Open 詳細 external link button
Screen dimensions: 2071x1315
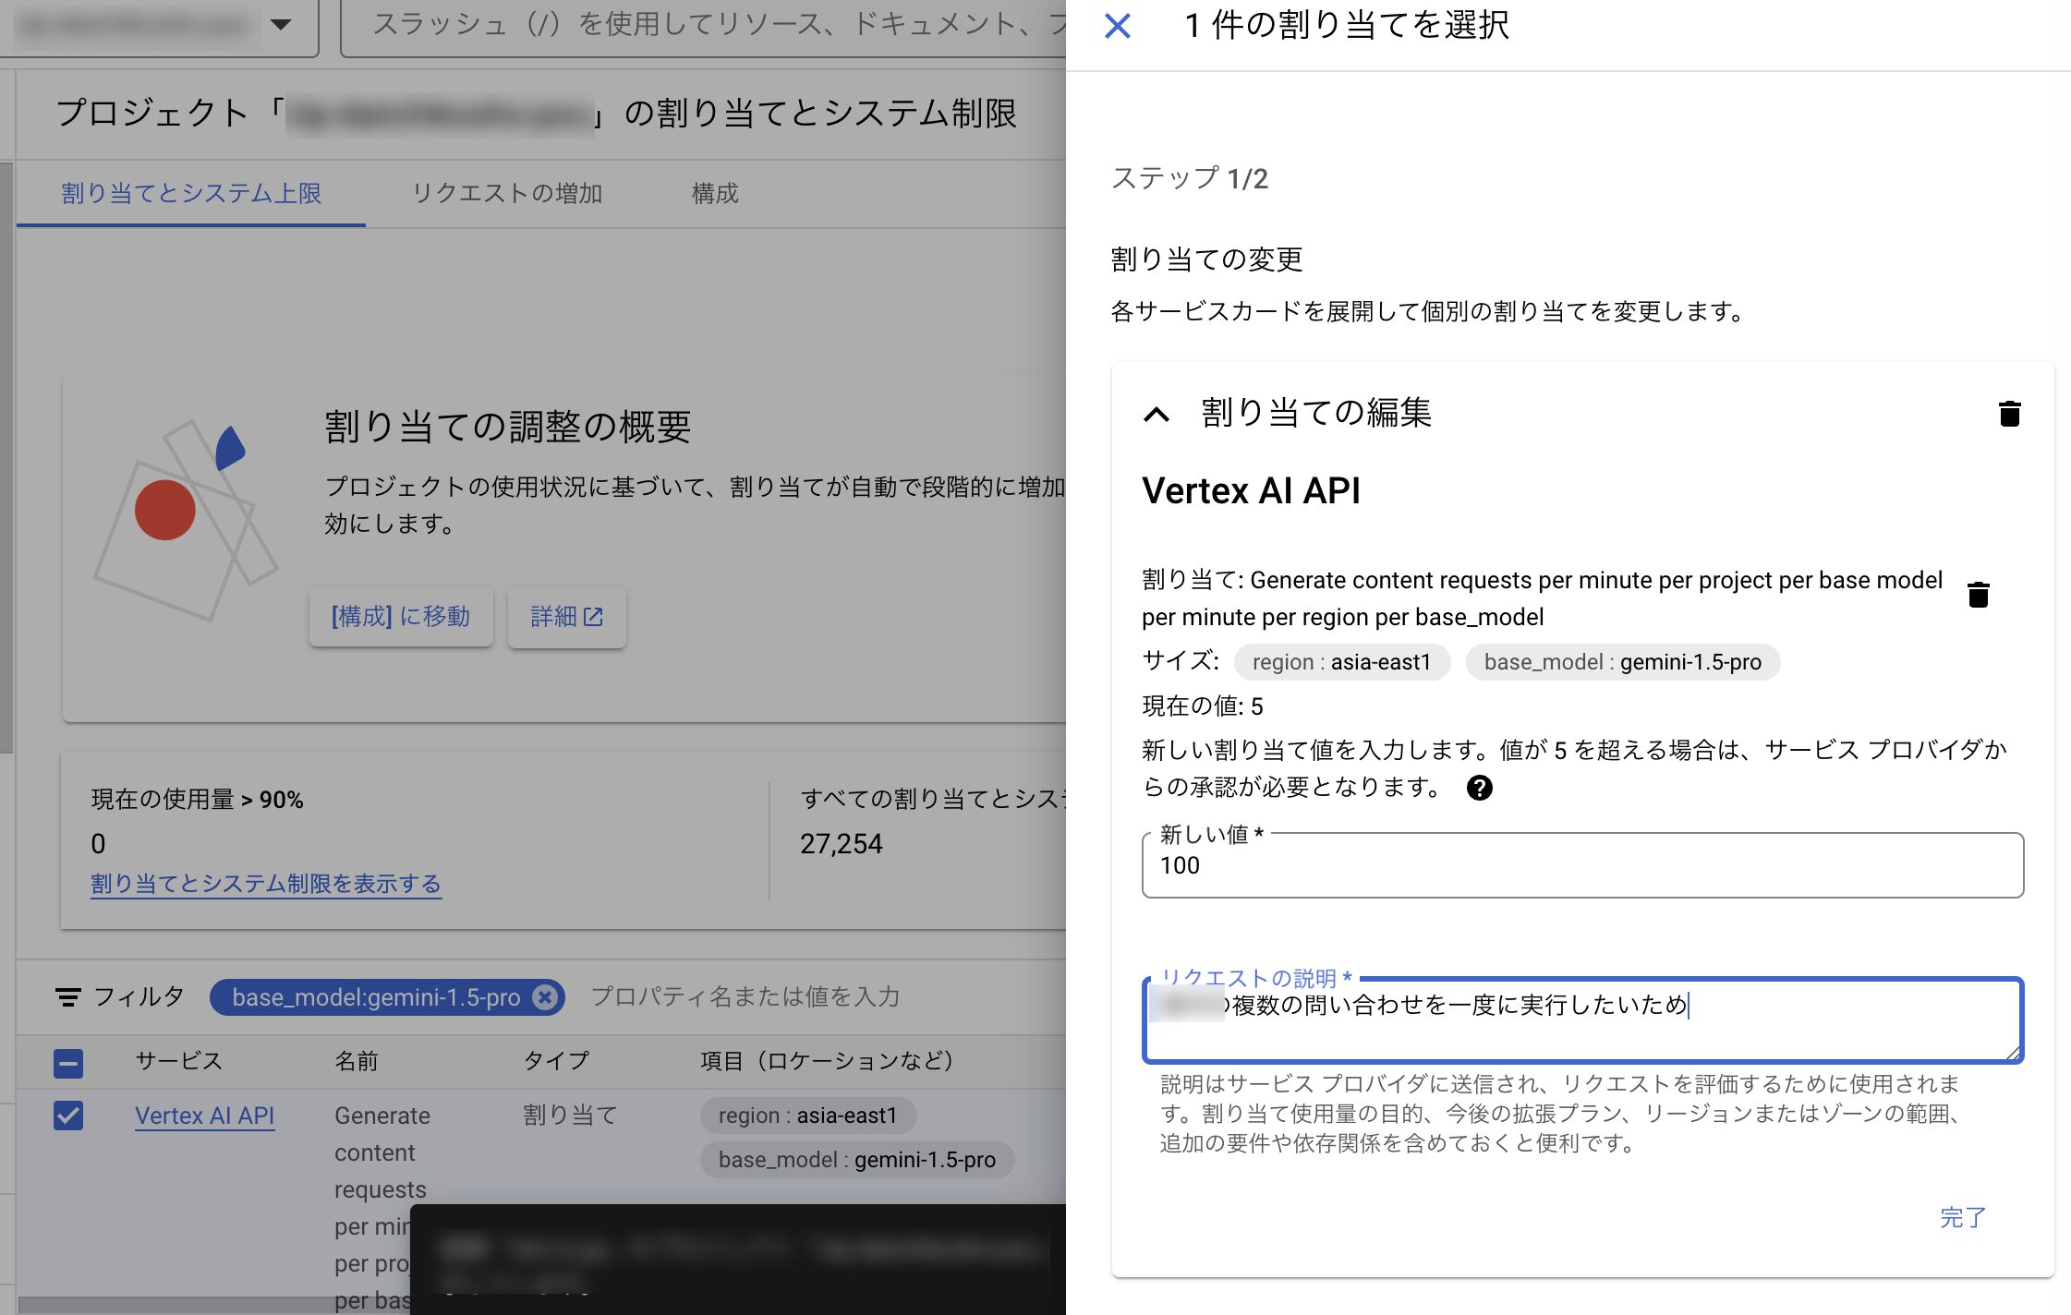click(566, 617)
